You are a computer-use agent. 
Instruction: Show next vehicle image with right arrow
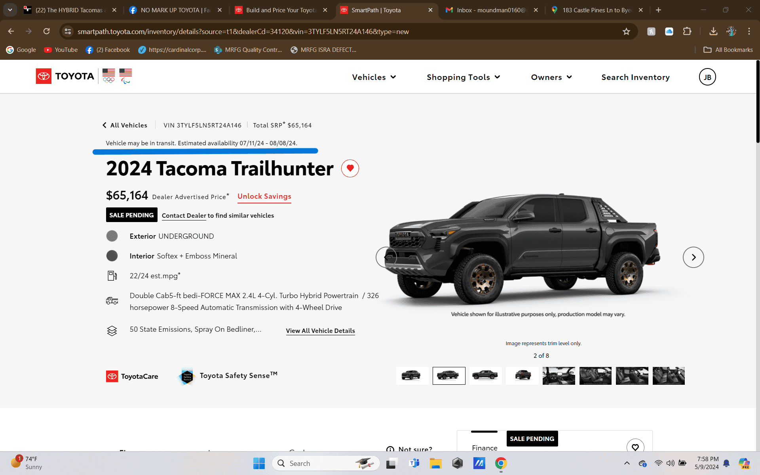point(693,257)
